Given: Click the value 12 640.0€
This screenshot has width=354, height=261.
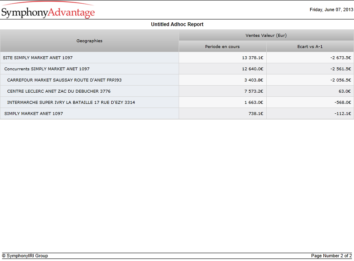Looking at the screenshot, I should [x=252, y=69].
